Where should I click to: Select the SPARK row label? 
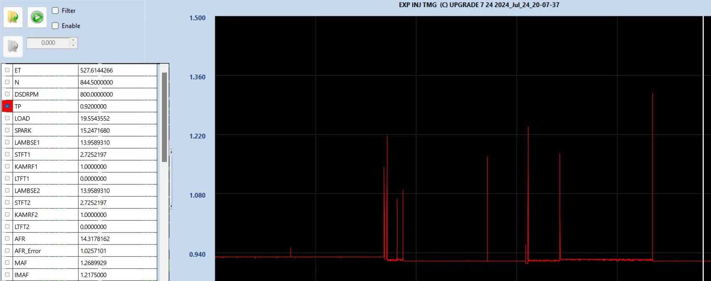pos(23,131)
